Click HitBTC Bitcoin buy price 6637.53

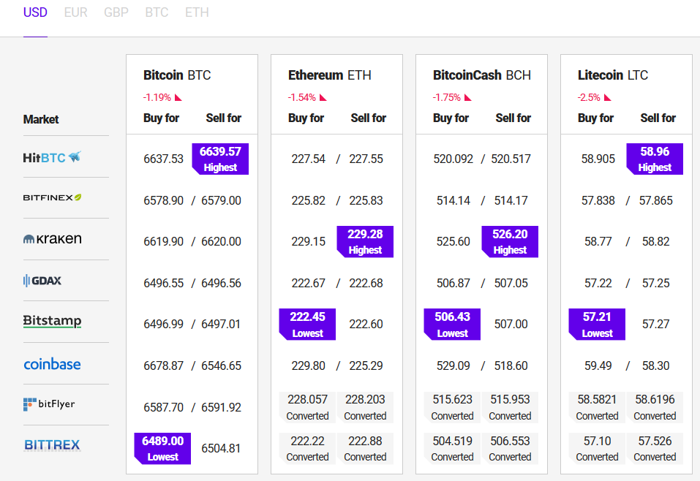tap(163, 159)
